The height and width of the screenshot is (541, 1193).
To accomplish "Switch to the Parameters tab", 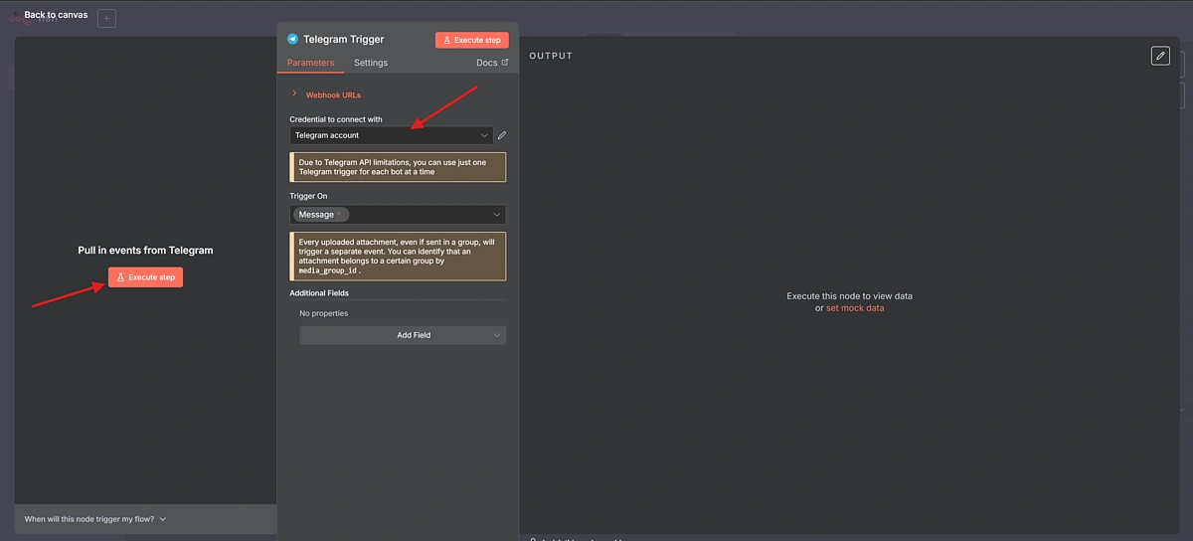I will [310, 63].
